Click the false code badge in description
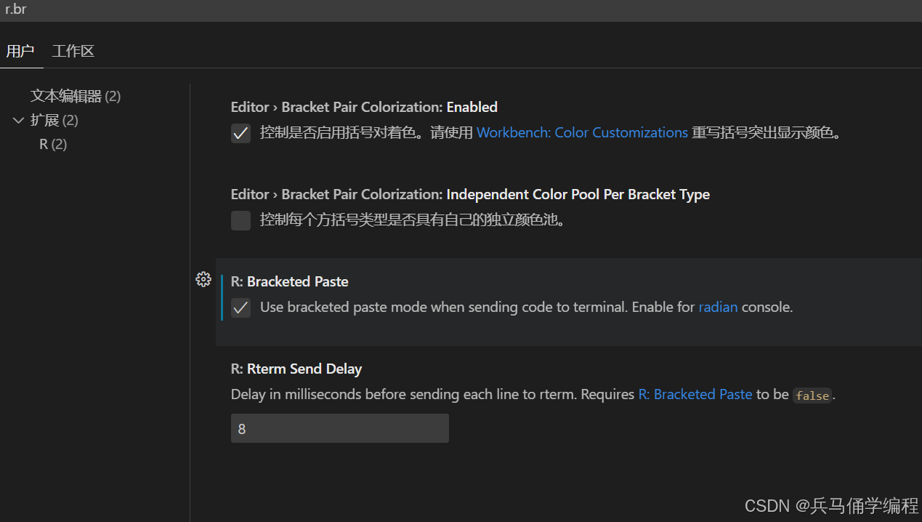 pyautogui.click(x=812, y=395)
